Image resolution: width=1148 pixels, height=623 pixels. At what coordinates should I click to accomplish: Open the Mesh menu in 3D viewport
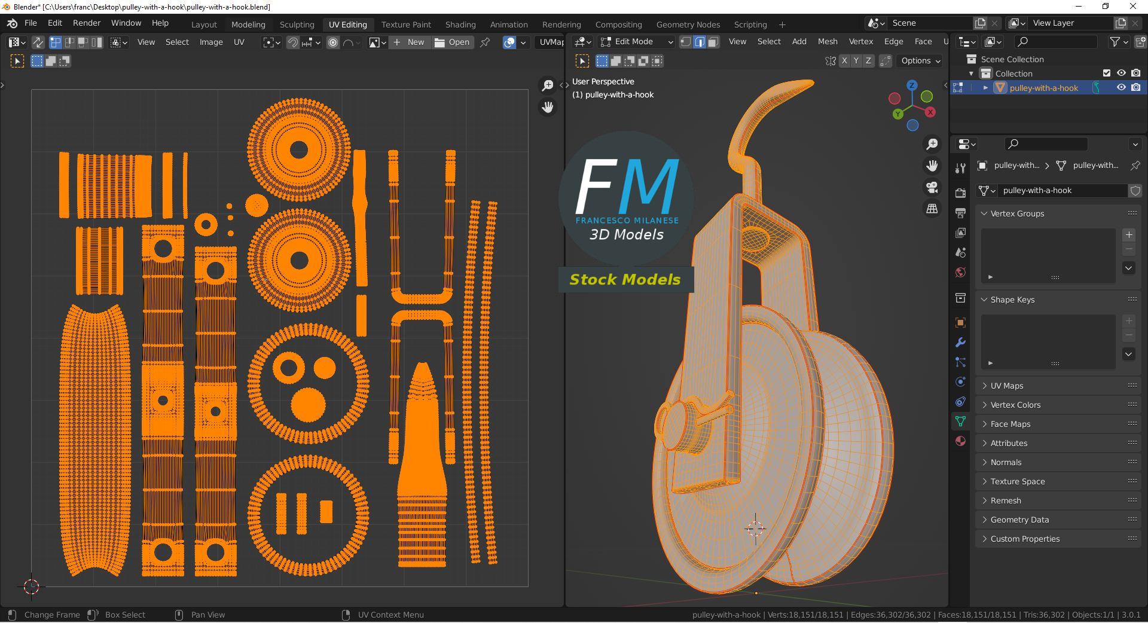pos(828,42)
